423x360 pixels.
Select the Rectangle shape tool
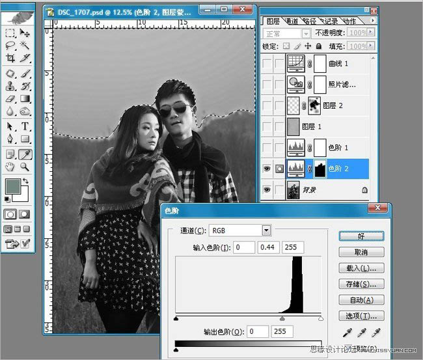(25, 139)
